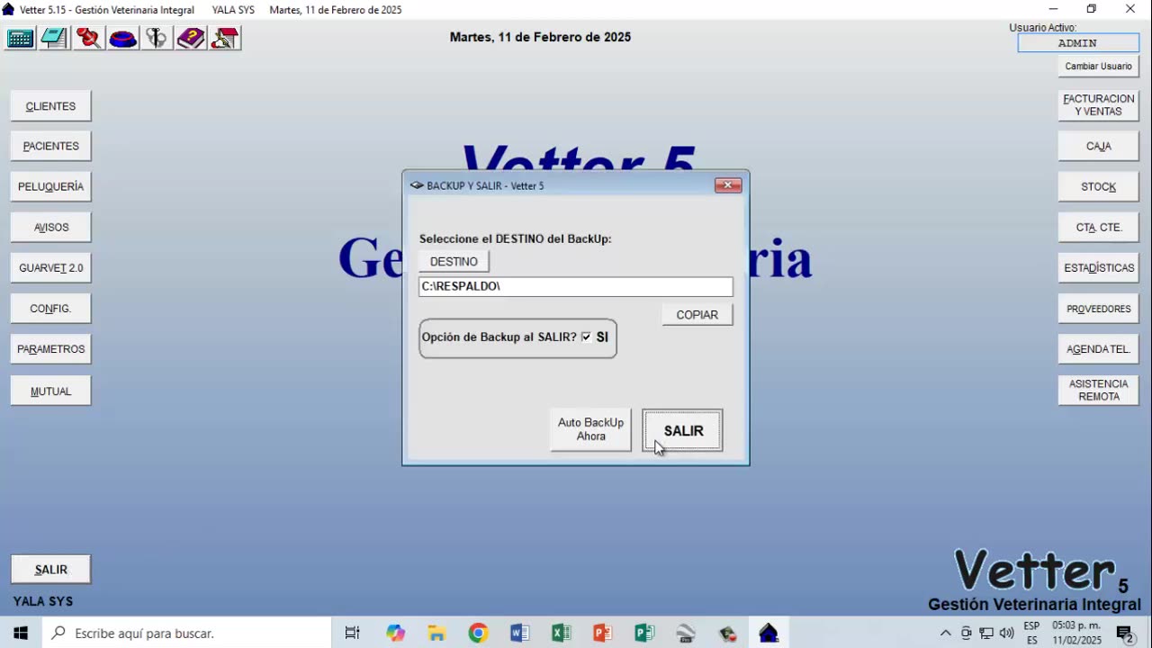This screenshot has width=1152, height=648.
Task: Toggle the backup al SALIR SI checkbox
Action: pyautogui.click(x=587, y=337)
